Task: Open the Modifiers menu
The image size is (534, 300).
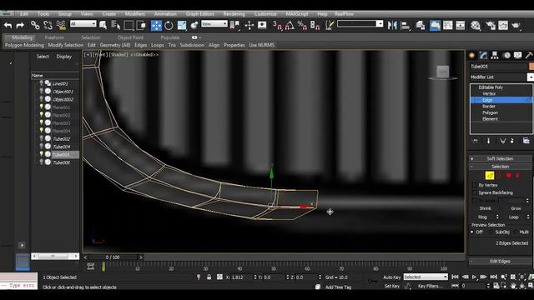Action: tap(135, 14)
